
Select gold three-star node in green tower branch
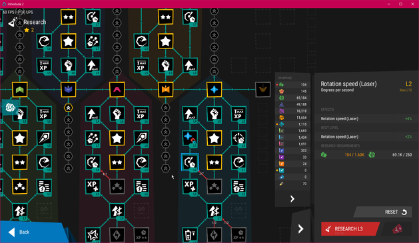20,187
